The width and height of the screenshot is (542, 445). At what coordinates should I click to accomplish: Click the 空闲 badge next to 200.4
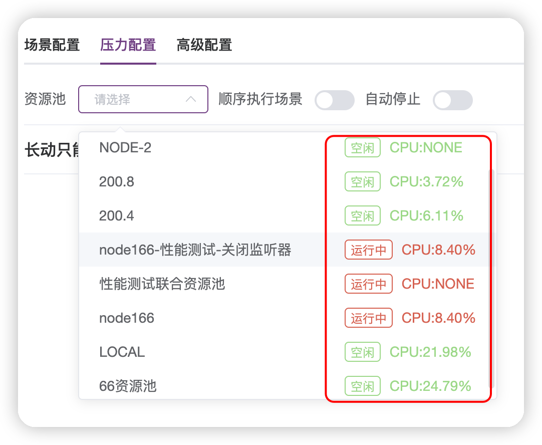tap(362, 215)
